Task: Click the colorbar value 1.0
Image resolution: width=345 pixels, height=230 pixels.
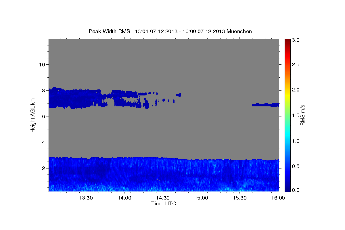Action: pyautogui.click(x=296, y=141)
